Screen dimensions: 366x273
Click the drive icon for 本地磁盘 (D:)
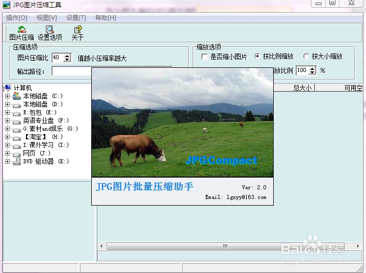tap(17, 105)
